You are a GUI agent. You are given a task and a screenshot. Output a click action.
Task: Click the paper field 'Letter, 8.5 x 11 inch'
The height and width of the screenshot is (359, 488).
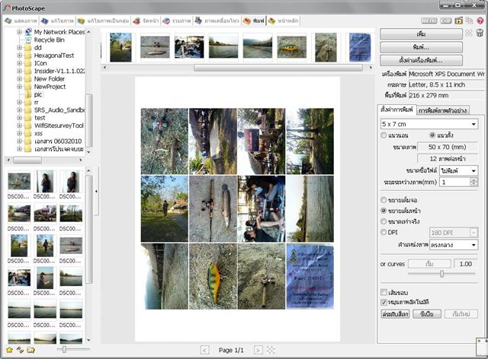tap(446, 84)
